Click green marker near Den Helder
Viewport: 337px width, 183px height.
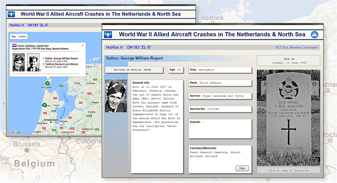tap(48, 83)
